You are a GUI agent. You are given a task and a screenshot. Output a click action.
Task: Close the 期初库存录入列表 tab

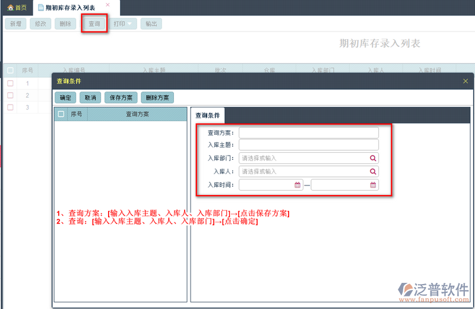pos(107,5)
